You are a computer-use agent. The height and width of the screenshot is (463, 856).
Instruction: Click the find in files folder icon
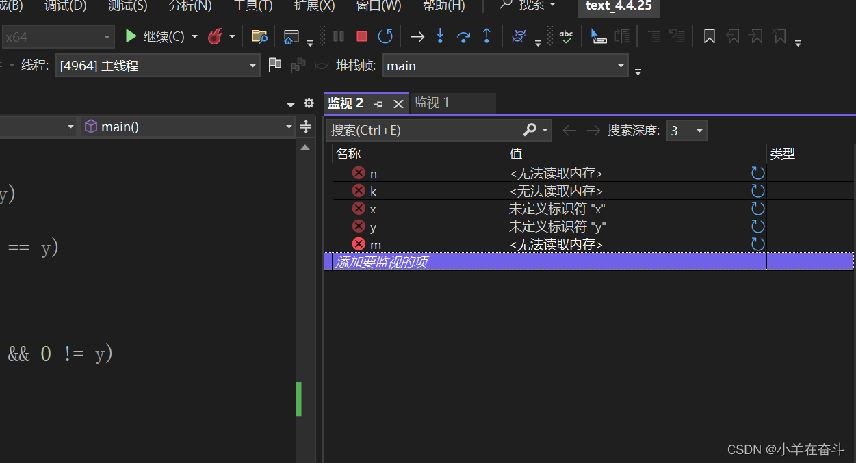tap(259, 36)
